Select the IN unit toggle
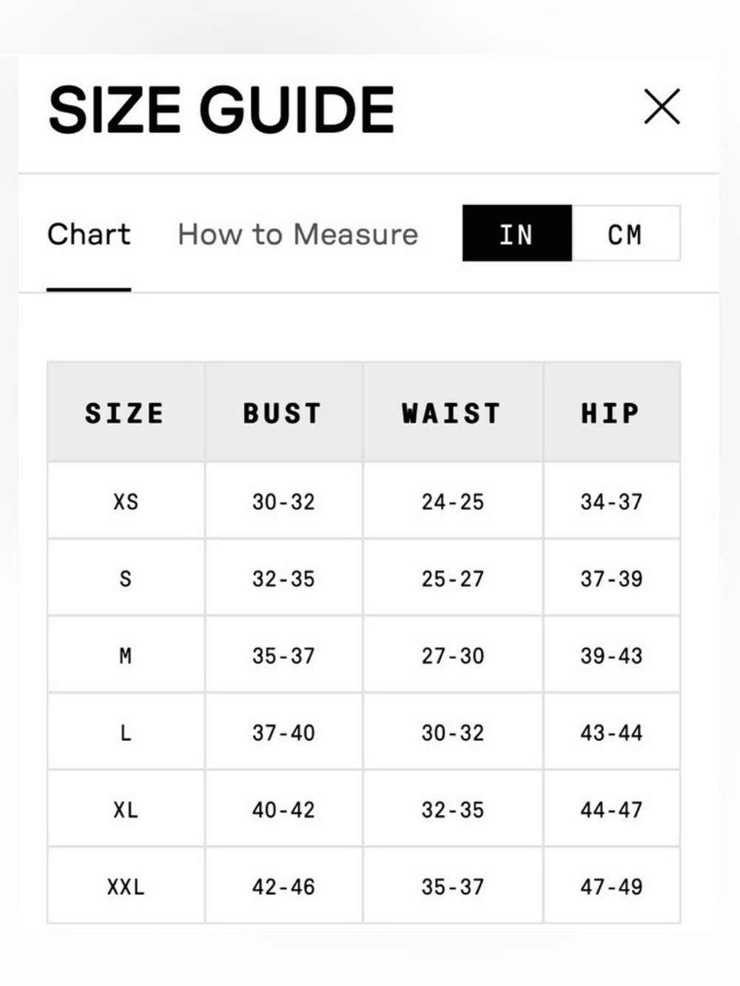740x986 pixels. point(517,234)
